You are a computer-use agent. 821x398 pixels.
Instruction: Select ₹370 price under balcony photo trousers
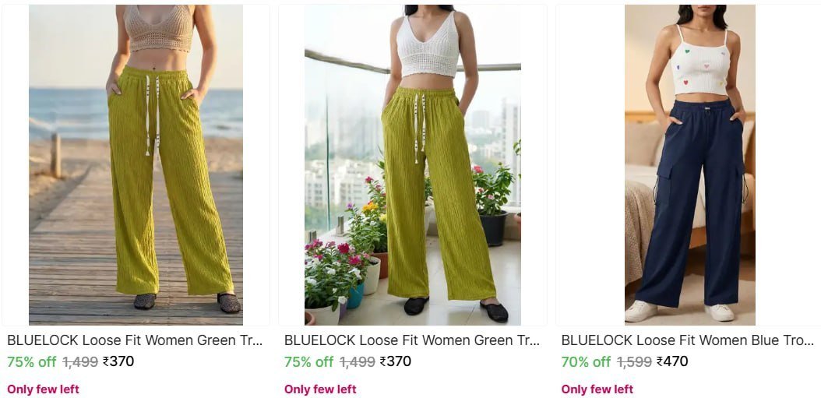(x=396, y=361)
